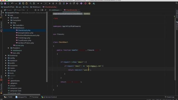
Task: Close the middleware editor tab
Action: pos(61,10)
